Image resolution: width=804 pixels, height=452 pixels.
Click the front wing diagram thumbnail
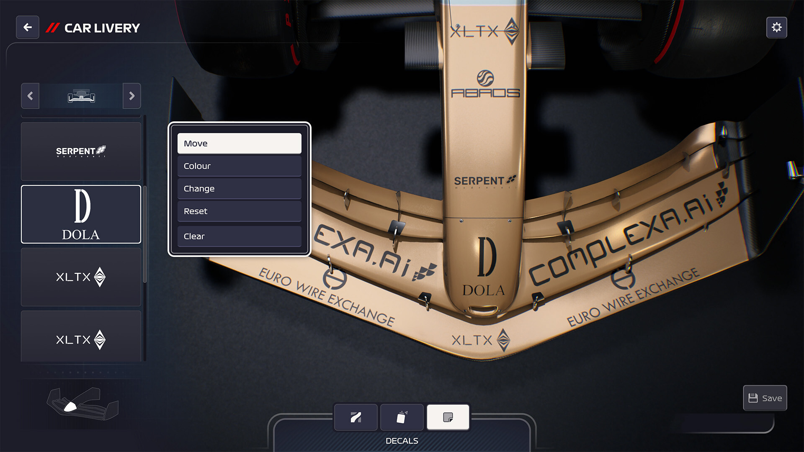click(x=80, y=402)
